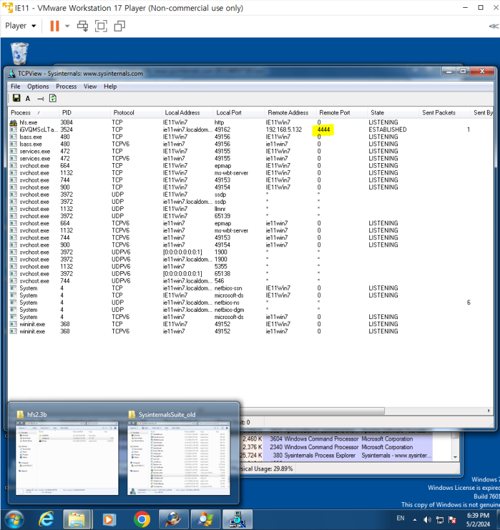This screenshot has width=500, height=530.
Task: Sort by the Sent Packets column header
Action: pyautogui.click(x=444, y=113)
